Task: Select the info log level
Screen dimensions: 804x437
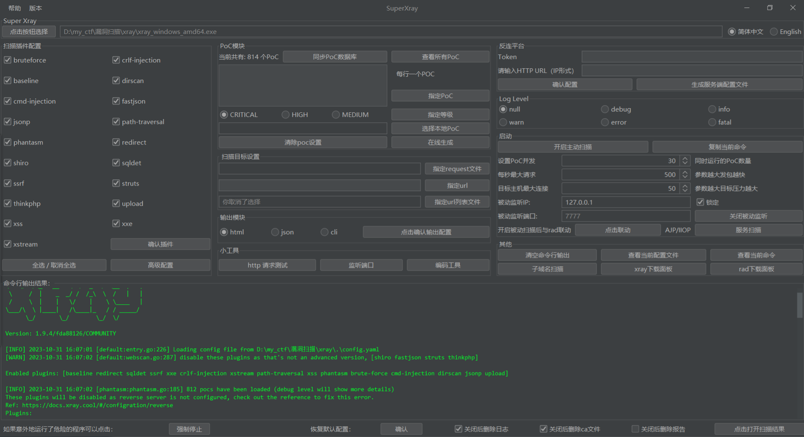Action: [x=712, y=109]
